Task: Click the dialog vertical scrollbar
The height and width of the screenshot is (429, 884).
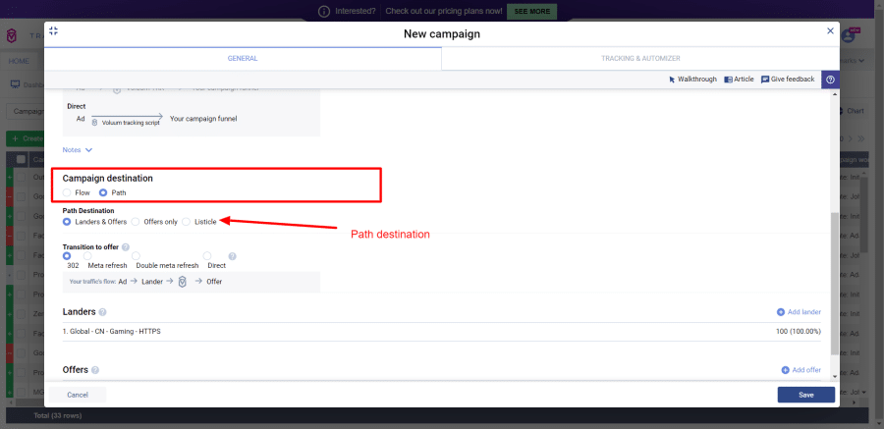Action: pos(834,282)
